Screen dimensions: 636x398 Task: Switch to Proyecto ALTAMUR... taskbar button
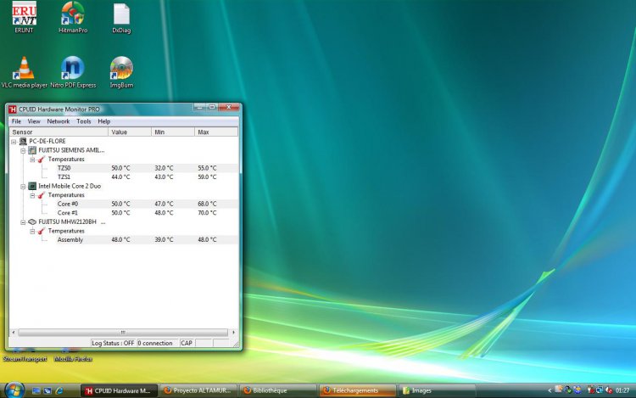pyautogui.click(x=198, y=390)
